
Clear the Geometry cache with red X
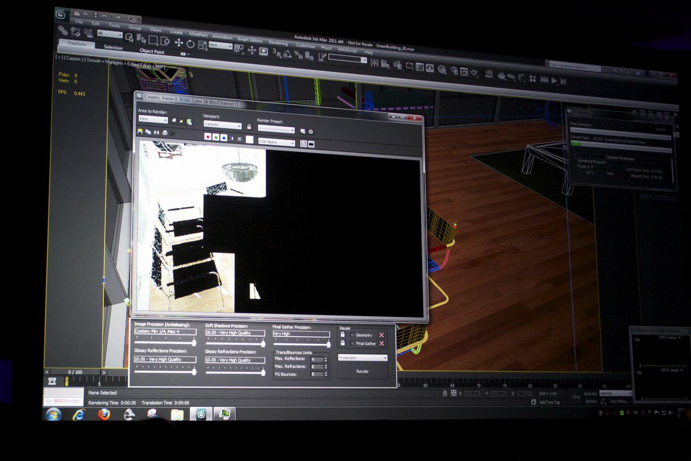(381, 335)
